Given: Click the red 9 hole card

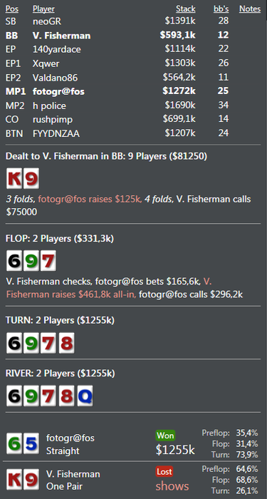Looking at the screenshot, I should 31,178.
